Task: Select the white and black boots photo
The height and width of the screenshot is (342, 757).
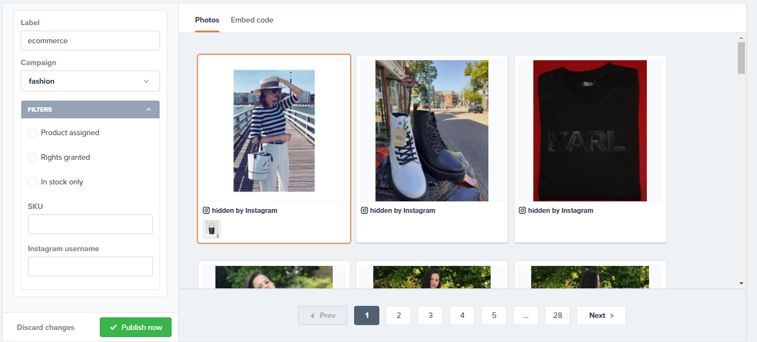Action: click(x=431, y=131)
